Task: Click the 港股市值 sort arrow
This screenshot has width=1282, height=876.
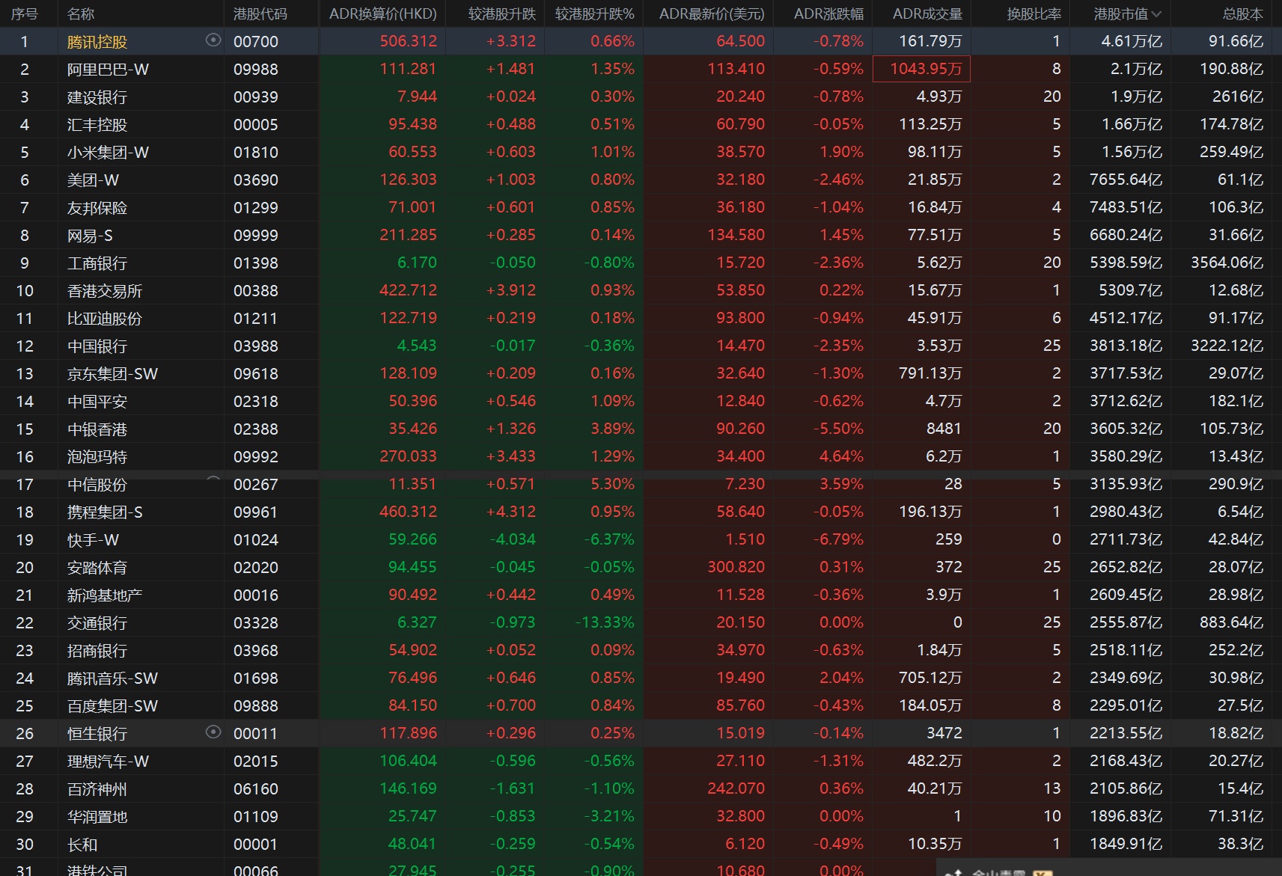Action: (x=1156, y=14)
